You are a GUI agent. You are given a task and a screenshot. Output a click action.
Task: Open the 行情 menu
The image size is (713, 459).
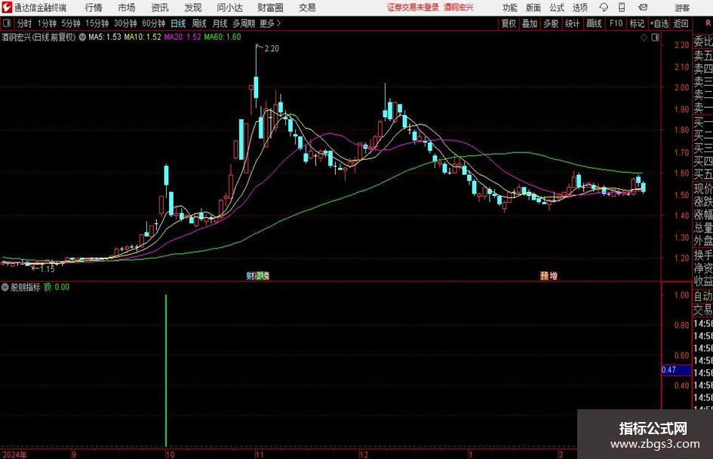[x=94, y=8]
